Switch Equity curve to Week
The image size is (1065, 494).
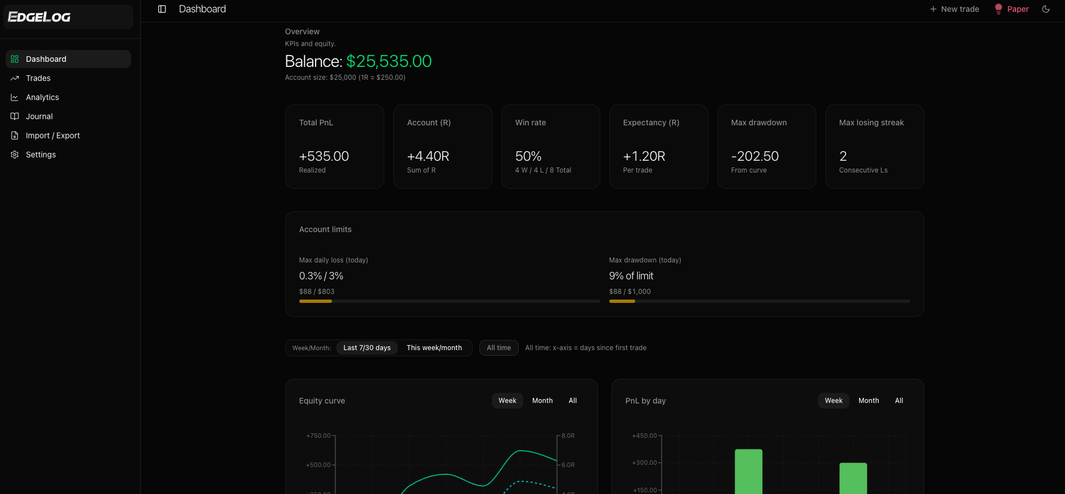[x=507, y=401]
